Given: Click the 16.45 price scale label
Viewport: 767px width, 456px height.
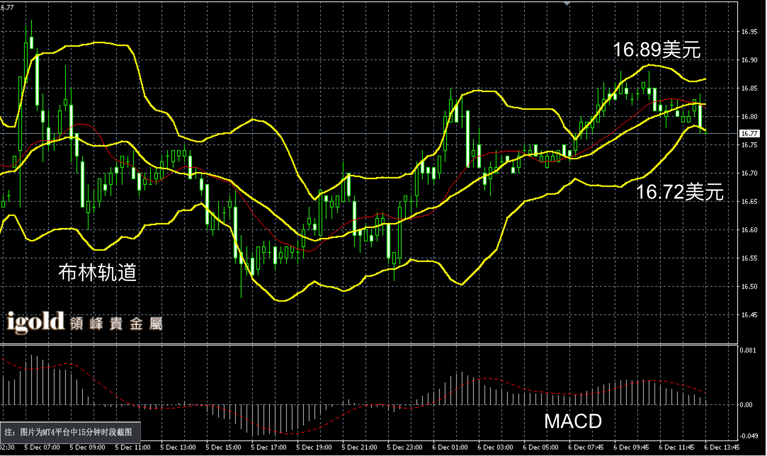Looking at the screenshot, I should (749, 315).
